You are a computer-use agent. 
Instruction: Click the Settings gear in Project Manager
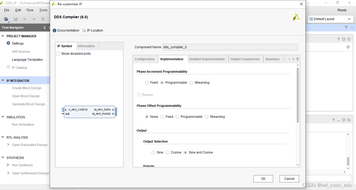click(x=8, y=43)
